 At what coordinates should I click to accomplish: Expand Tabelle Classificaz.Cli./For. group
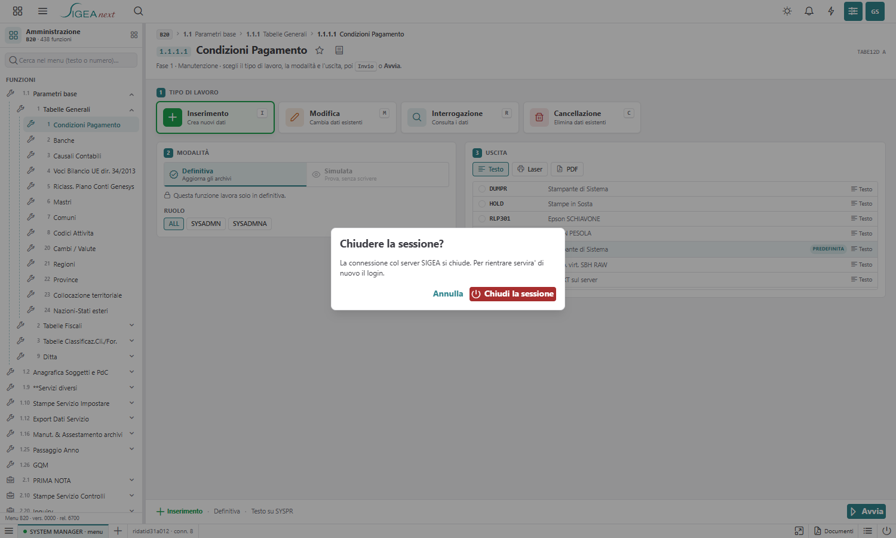131,341
